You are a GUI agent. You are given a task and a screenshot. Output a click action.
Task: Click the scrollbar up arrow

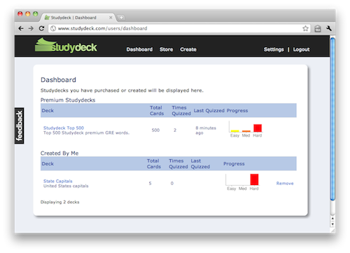point(332,219)
